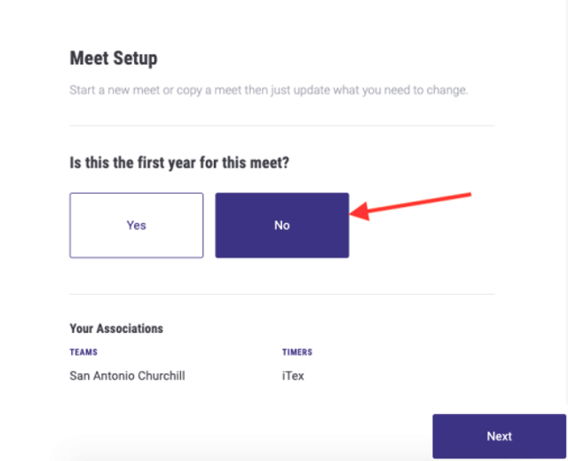The height and width of the screenshot is (461, 568).
Task: Click the 'Start a new meet' description text
Action: pyautogui.click(x=268, y=90)
